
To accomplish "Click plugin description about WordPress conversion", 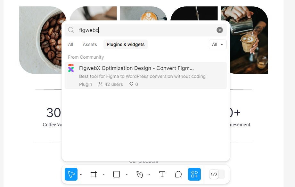I will pyautogui.click(x=142, y=76).
